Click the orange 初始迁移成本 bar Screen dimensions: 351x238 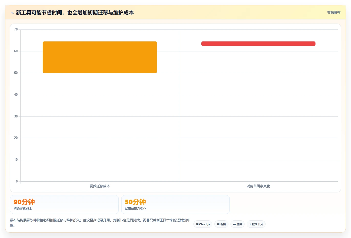click(x=100, y=57)
